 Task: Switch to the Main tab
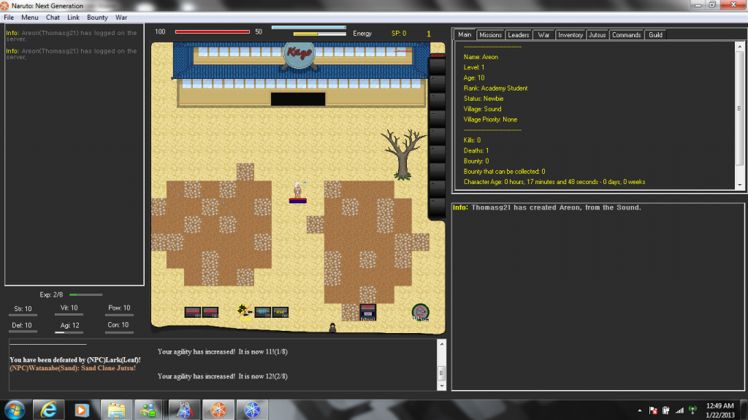tap(465, 35)
